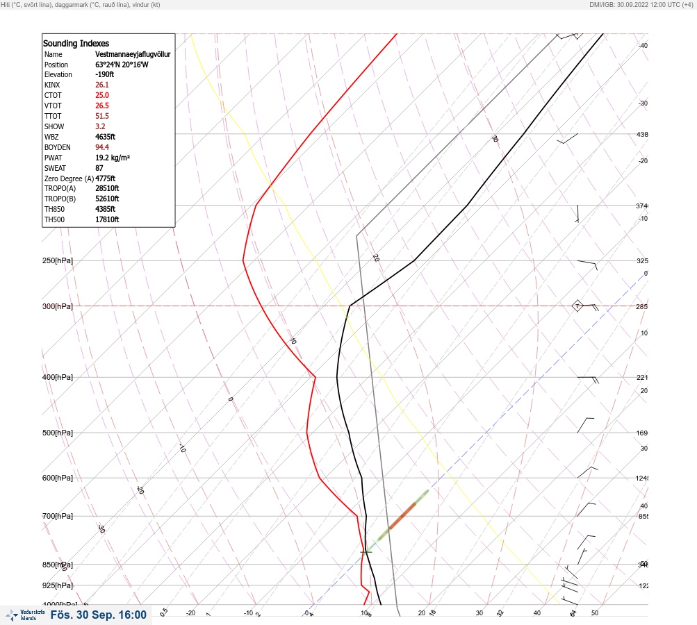This screenshot has width=697, height=625.
Task: Select station name Vestmannaeyjaflugvöllur
Action: 133,54
